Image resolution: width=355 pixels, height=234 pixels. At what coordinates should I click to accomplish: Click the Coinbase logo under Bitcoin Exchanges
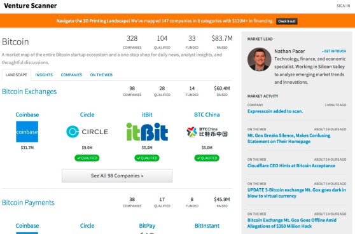27,132
